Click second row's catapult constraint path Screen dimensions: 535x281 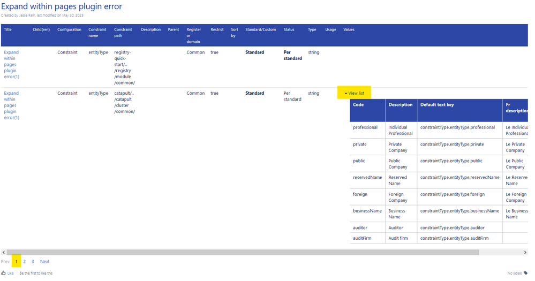point(125,102)
